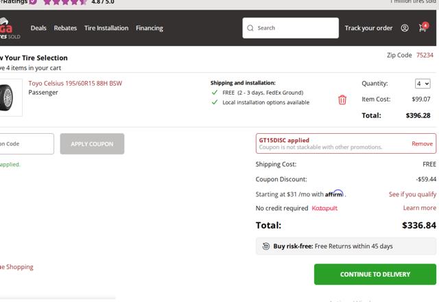
Task: Open the Financing menu
Action: [x=150, y=28]
